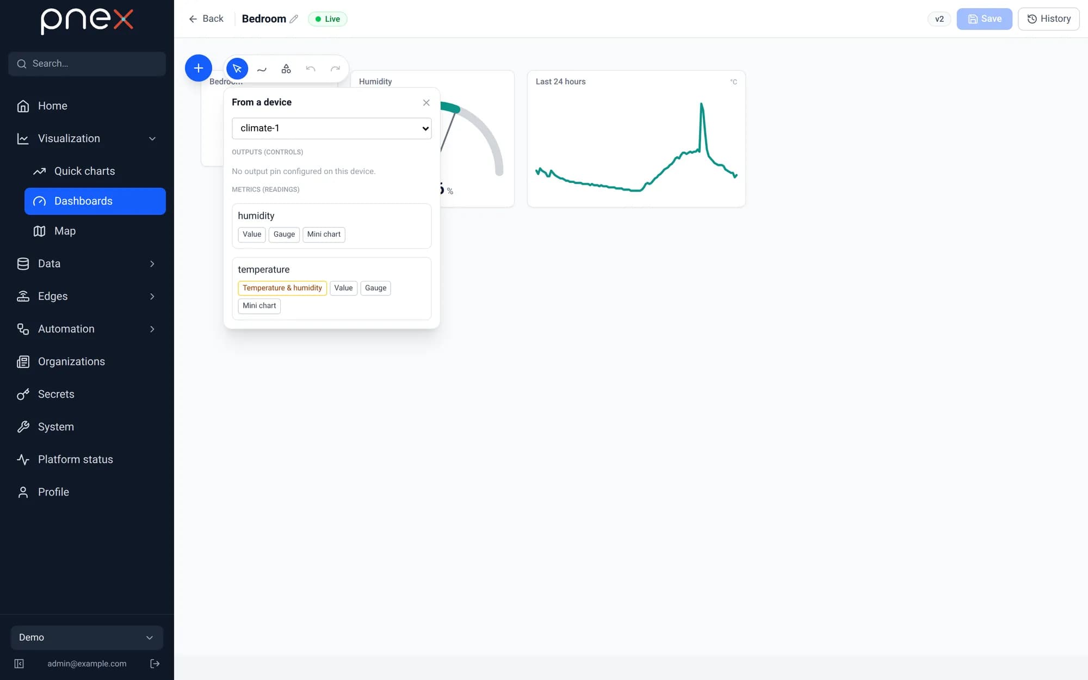Screen dimensions: 1088x680
Task: Add temperature Value widget
Action: tap(343, 288)
